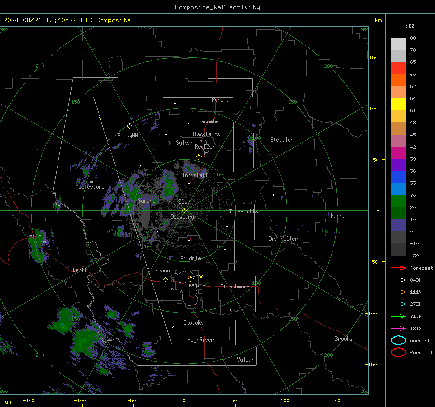Click the Lake Louise label
Image resolution: width=435 pixels, height=407 pixels.
coord(37,238)
